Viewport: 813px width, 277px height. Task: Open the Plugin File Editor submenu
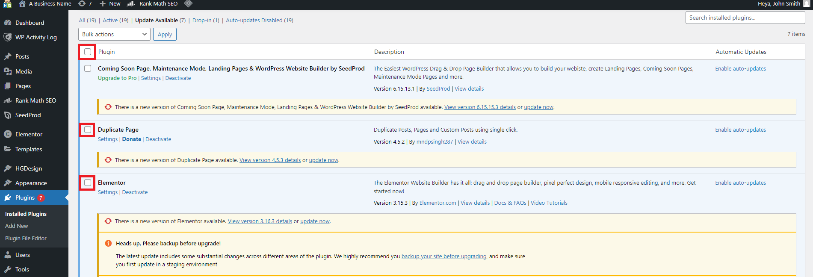pos(26,238)
